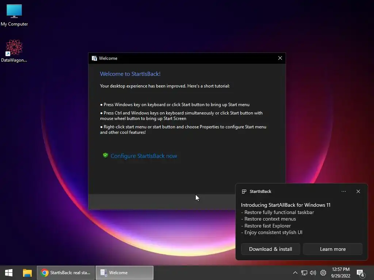Click Download & install button
The width and height of the screenshot is (374, 280).
pyautogui.click(x=271, y=249)
